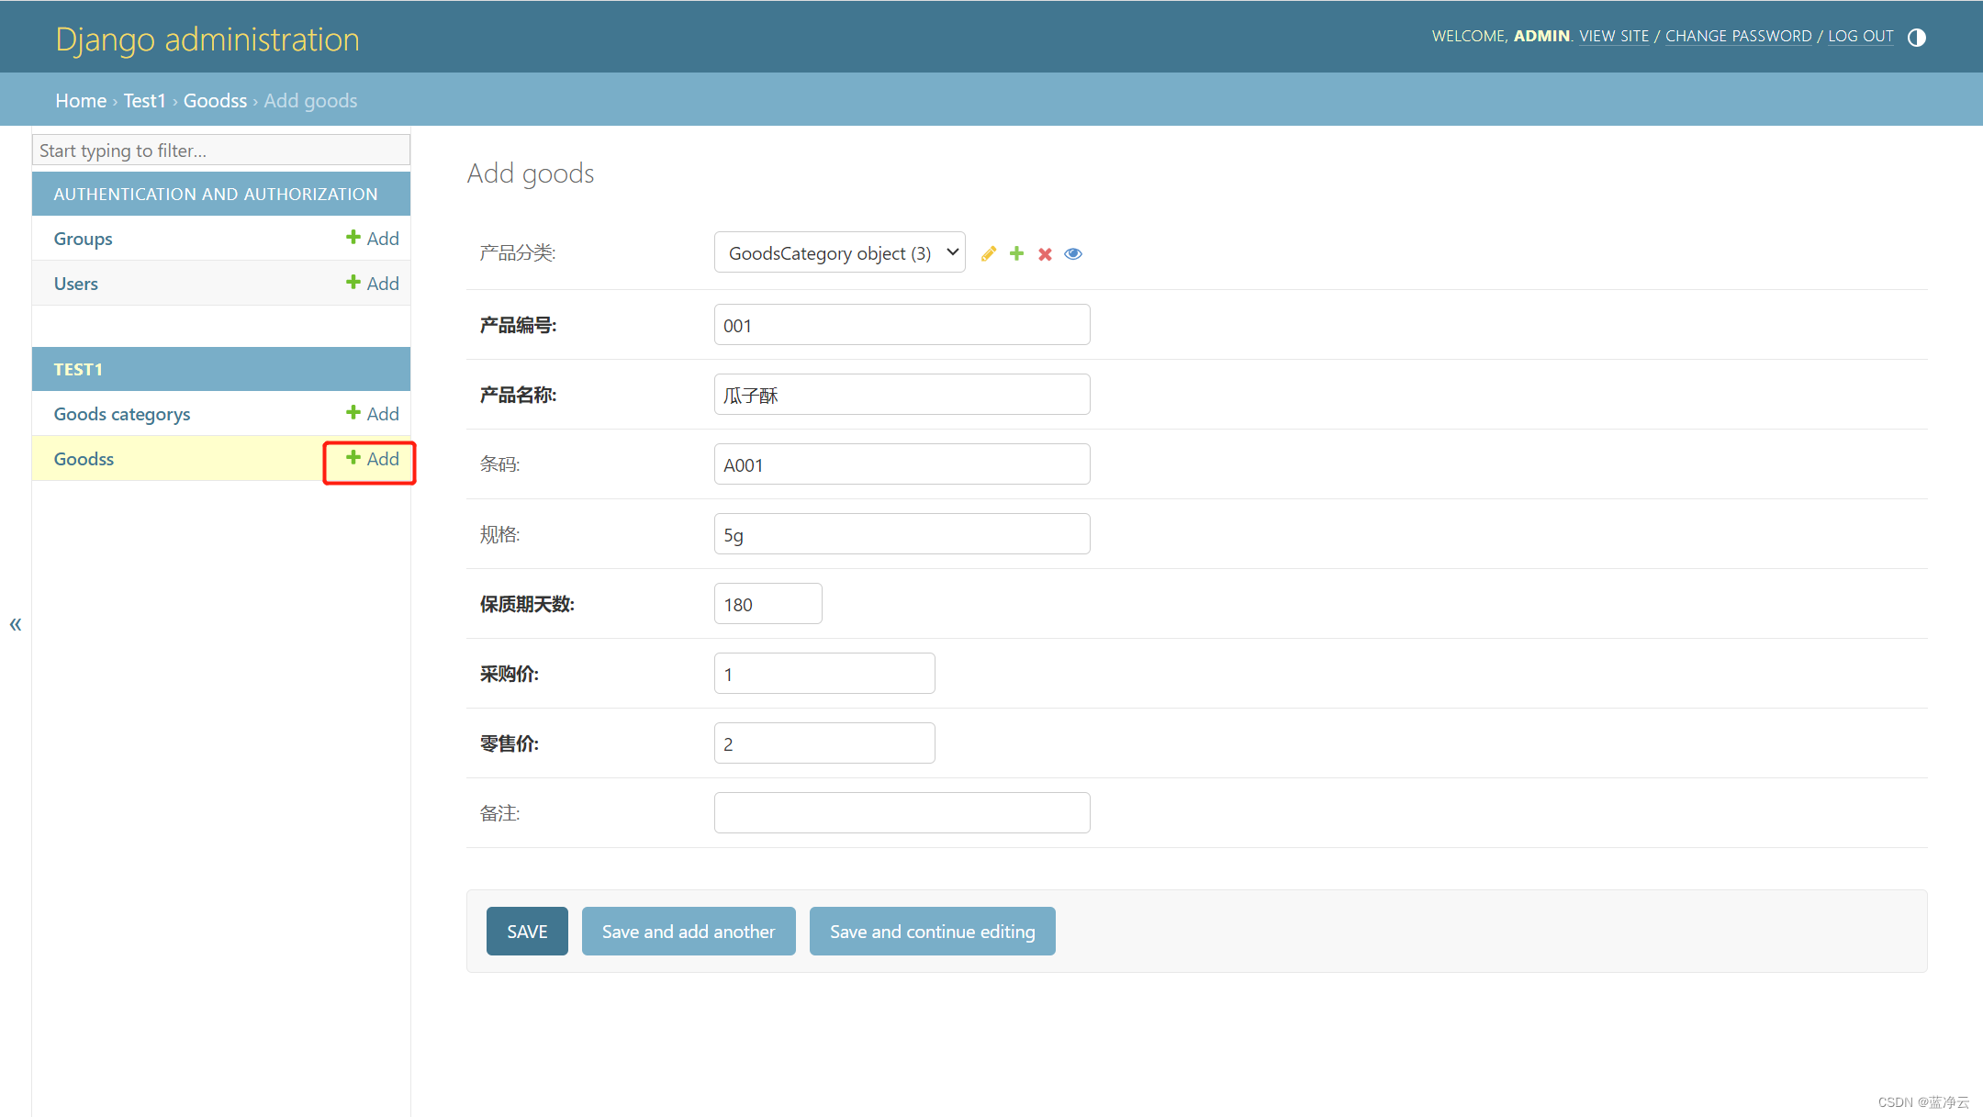Toggle the light/dark theme icon
This screenshot has height=1117, width=1983.
pos(1917,37)
